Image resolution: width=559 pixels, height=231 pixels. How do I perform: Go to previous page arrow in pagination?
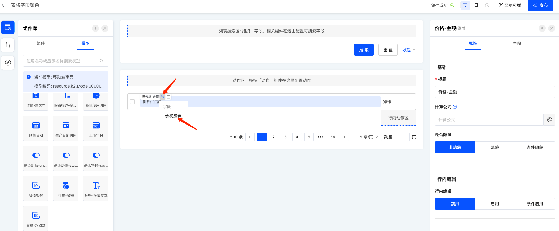tap(250, 137)
